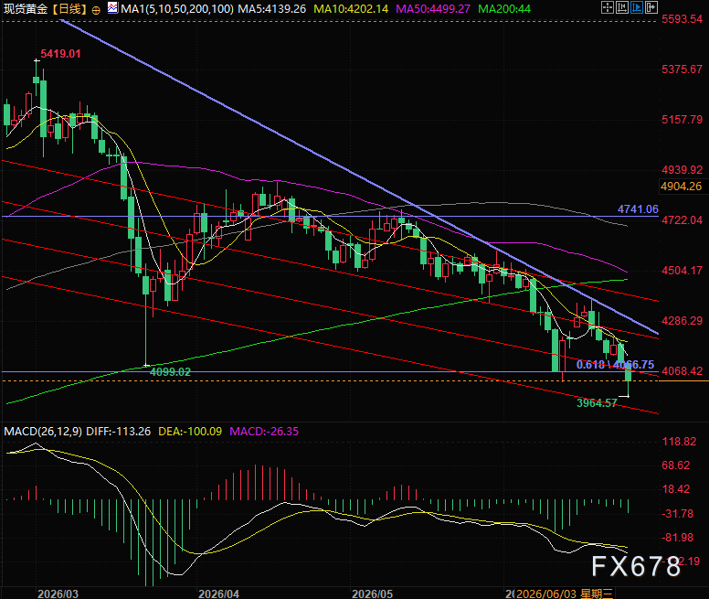Click the orange 2026/06/03 星期三 date tag

click(565, 594)
